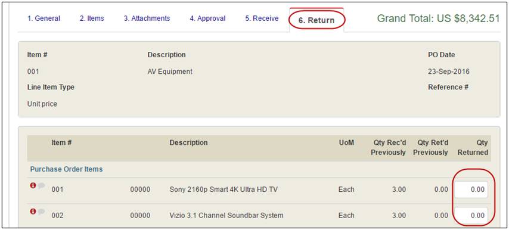The width and height of the screenshot is (509, 230).
Task: Open the 2. Items tab
Action: (x=92, y=18)
